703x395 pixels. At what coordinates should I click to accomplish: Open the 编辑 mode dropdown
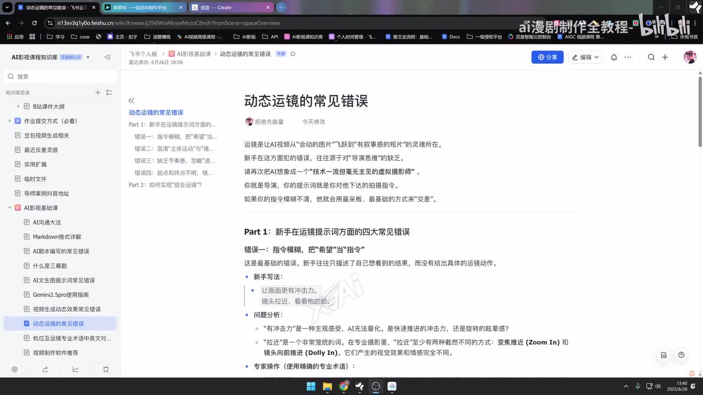click(x=586, y=57)
